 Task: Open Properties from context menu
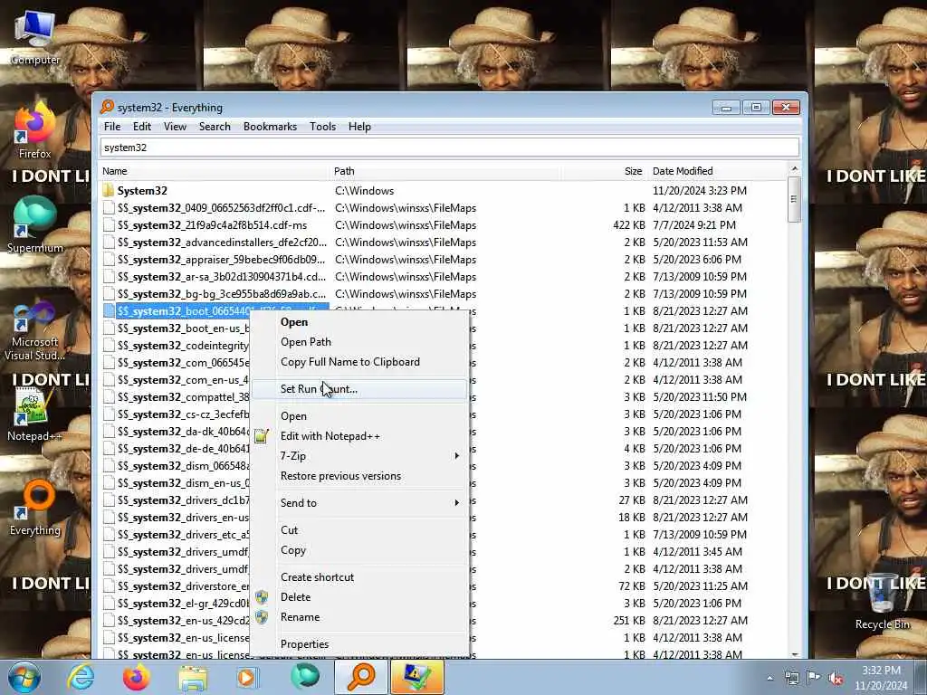click(x=358, y=644)
